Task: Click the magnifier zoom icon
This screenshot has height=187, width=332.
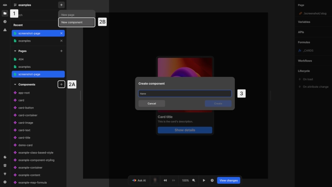Action: click(193, 180)
